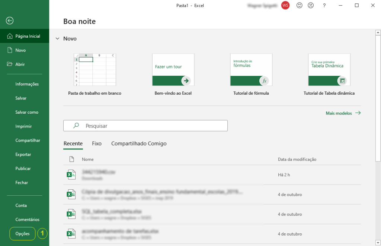Collapse the Novo section chevron

pos(57,38)
